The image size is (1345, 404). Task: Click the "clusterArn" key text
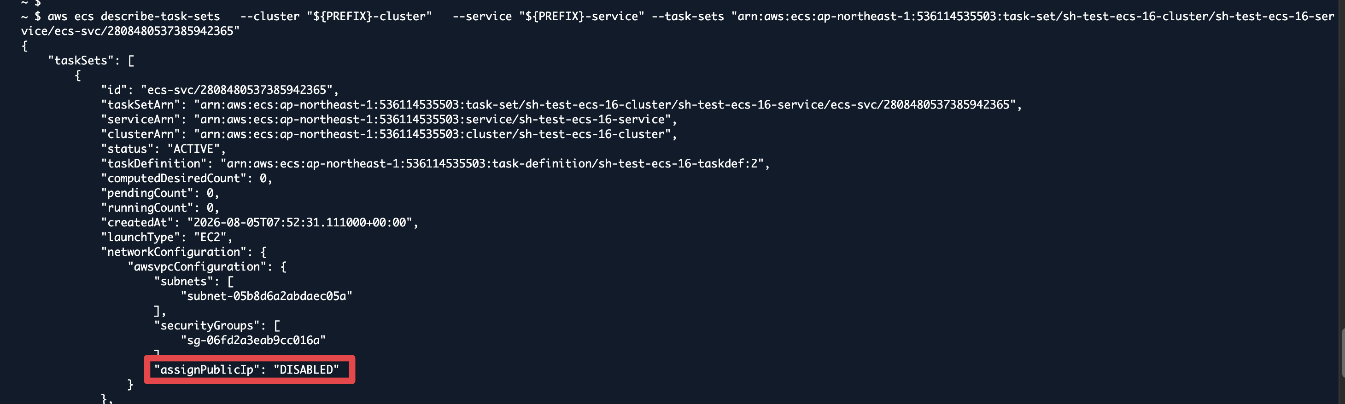[140, 134]
